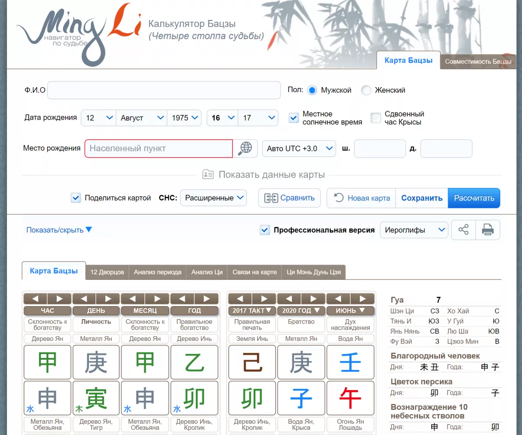Expand the Показать/скрыть link

point(59,230)
